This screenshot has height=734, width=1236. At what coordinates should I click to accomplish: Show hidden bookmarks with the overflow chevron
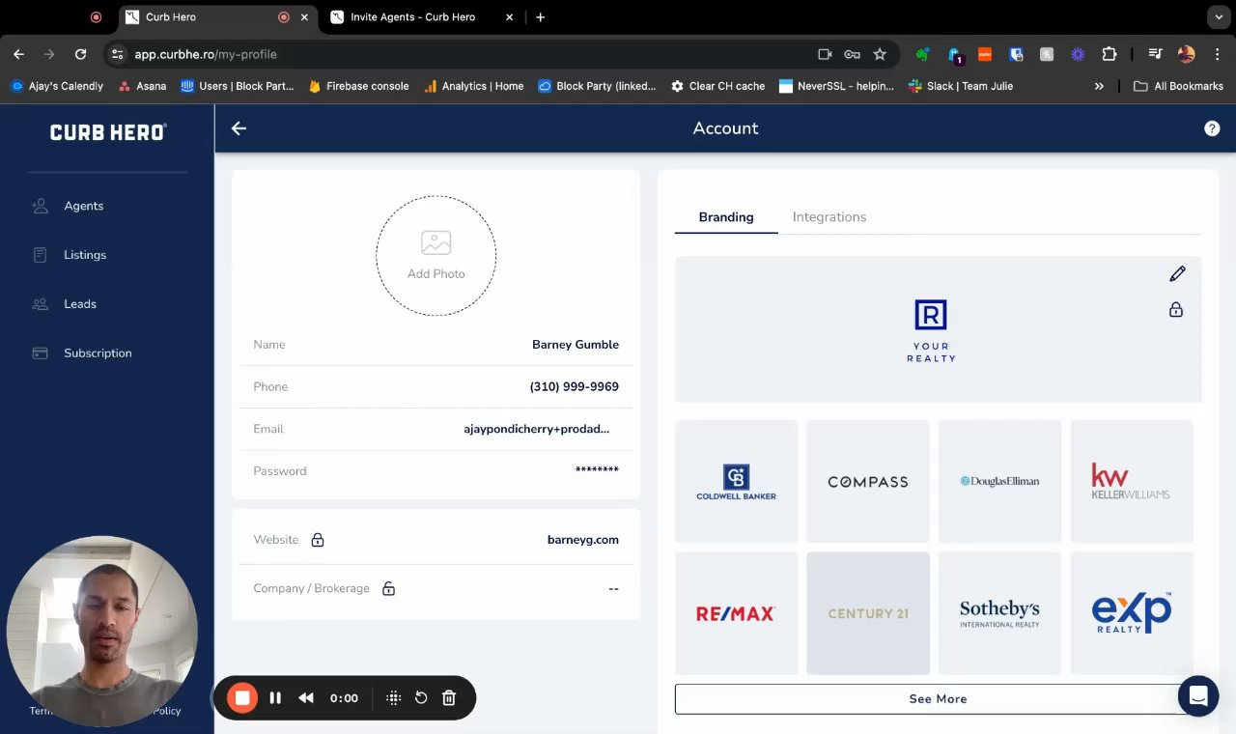coord(1099,86)
